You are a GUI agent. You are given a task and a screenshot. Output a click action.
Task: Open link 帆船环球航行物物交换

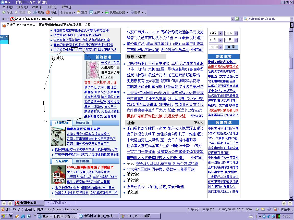pyautogui.click(x=144, y=116)
